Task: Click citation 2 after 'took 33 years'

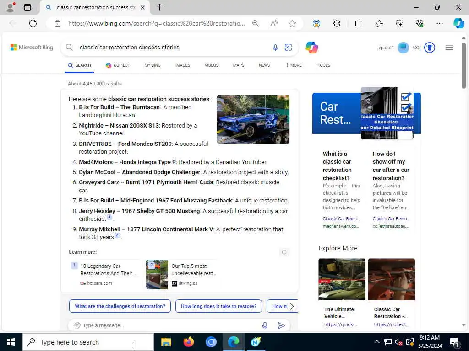Action: coord(117,235)
